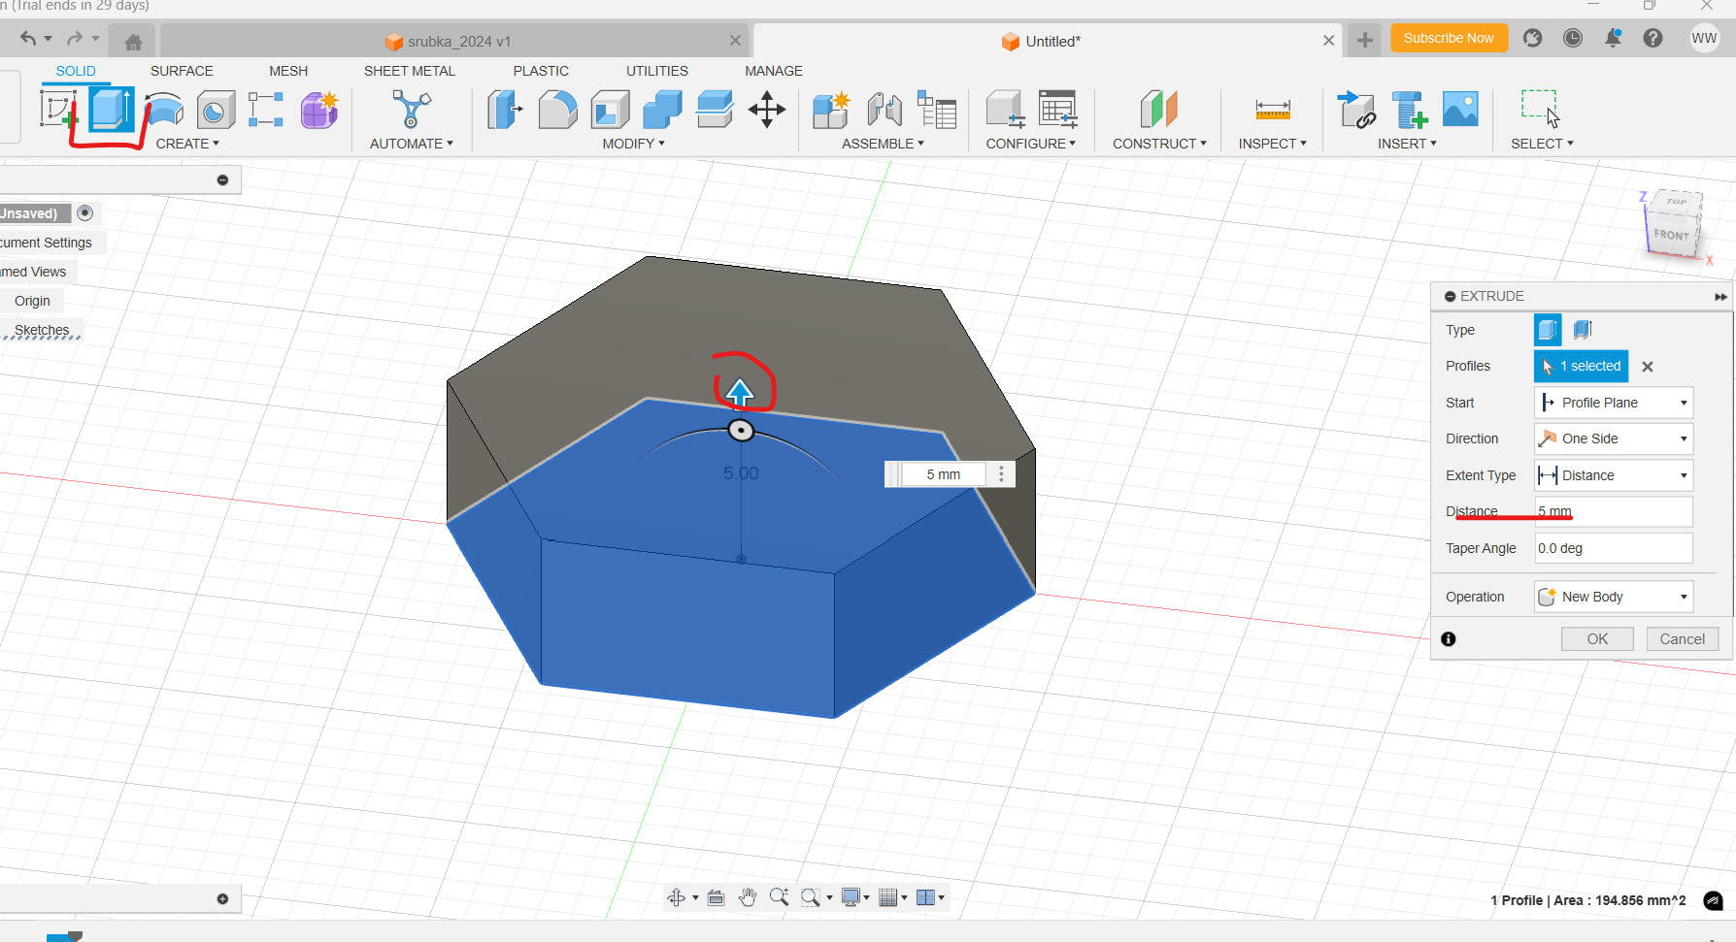The width and height of the screenshot is (1736, 942).
Task: Select the Insert Canvas image icon
Action: pyautogui.click(x=1460, y=110)
